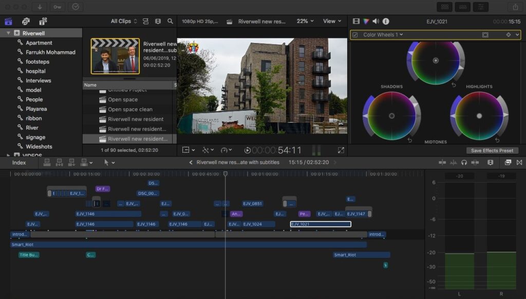Open the Libraries sidebar clapper icon
The height and width of the screenshot is (299, 526).
tap(8, 22)
